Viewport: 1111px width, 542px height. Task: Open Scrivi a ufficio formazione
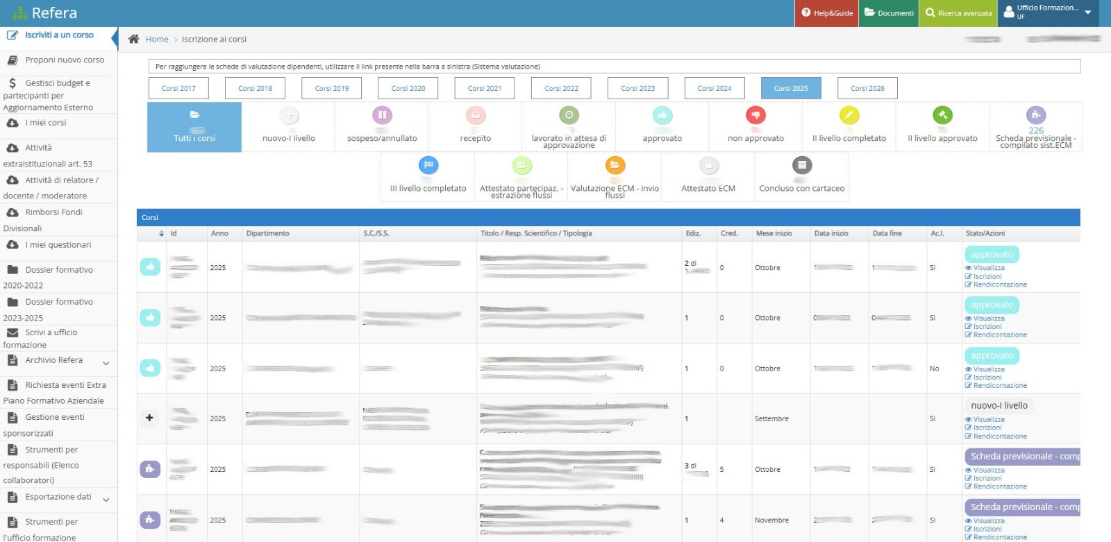coord(58,339)
